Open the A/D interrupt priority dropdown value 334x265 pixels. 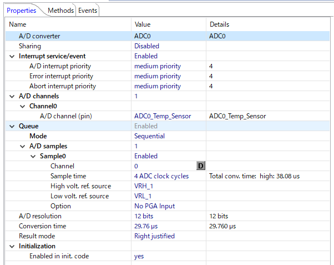point(158,66)
